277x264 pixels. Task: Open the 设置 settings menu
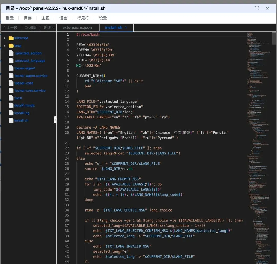pyautogui.click(x=103, y=18)
